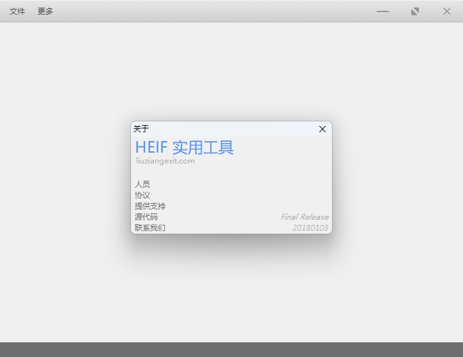Click the liuziangexit.com website text

pyautogui.click(x=165, y=161)
